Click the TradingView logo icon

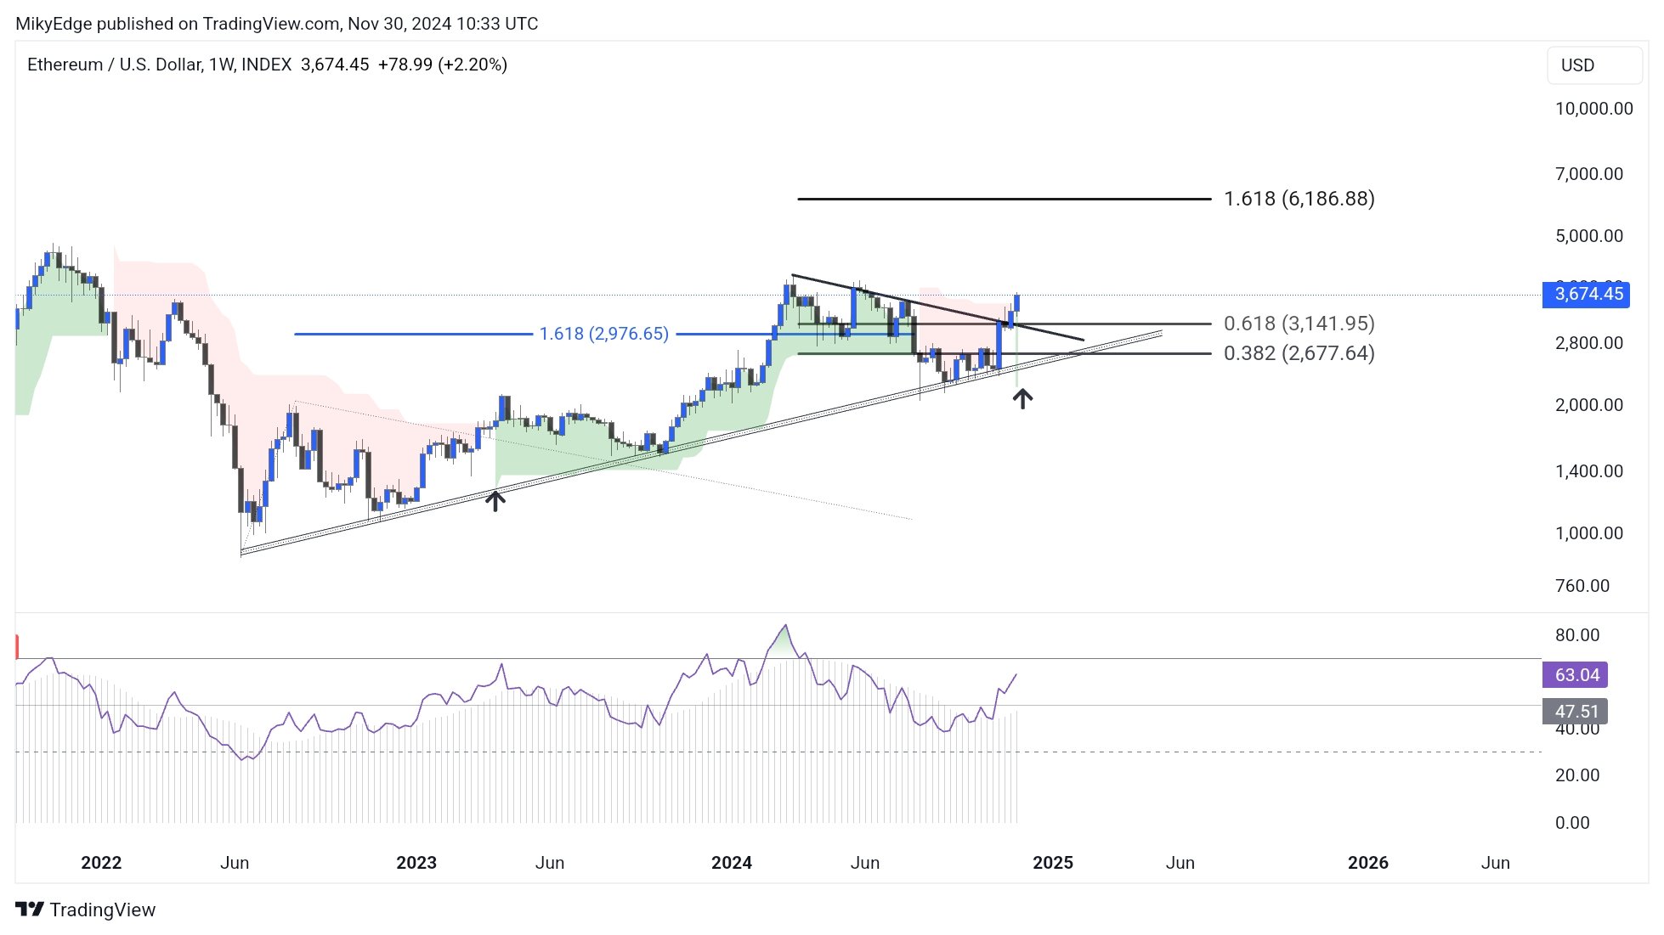[x=30, y=910]
